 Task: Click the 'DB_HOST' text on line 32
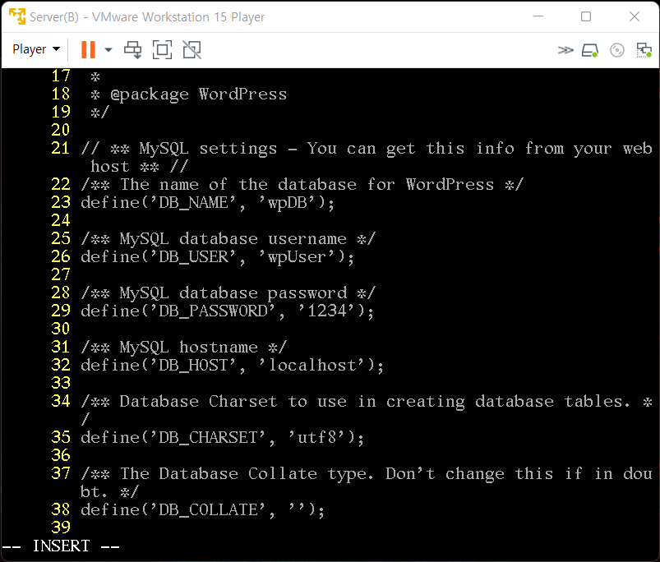click(x=193, y=366)
